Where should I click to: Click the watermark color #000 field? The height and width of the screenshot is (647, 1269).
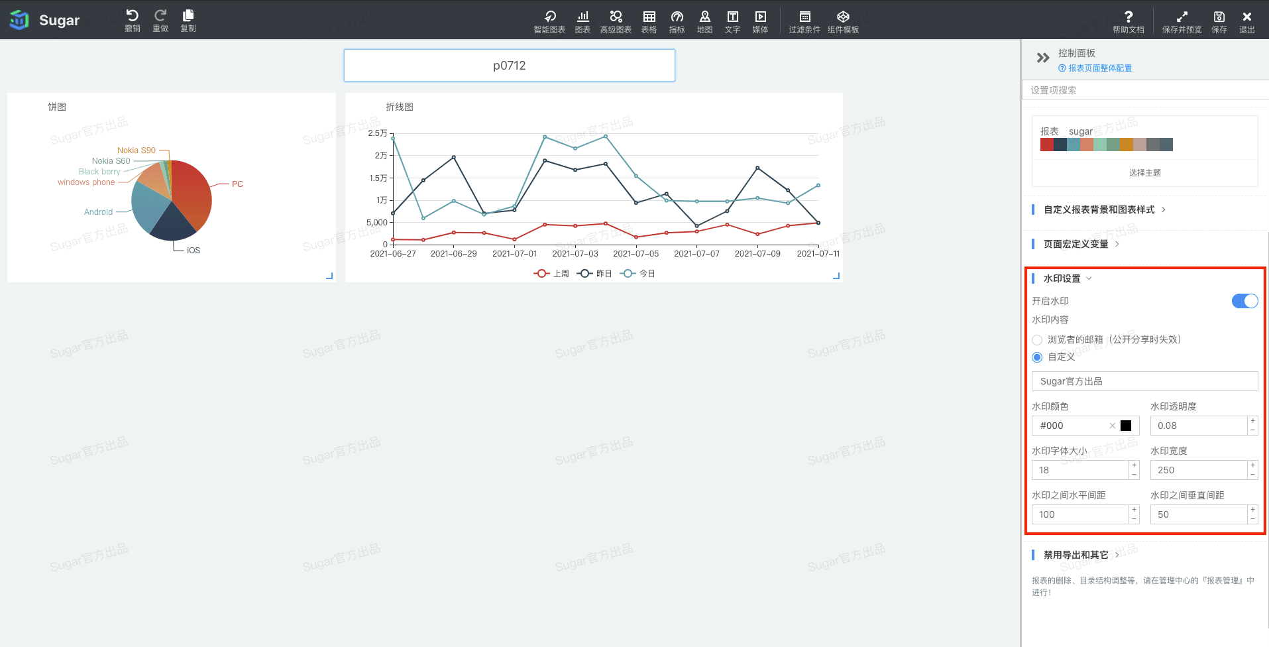pyautogui.click(x=1085, y=426)
